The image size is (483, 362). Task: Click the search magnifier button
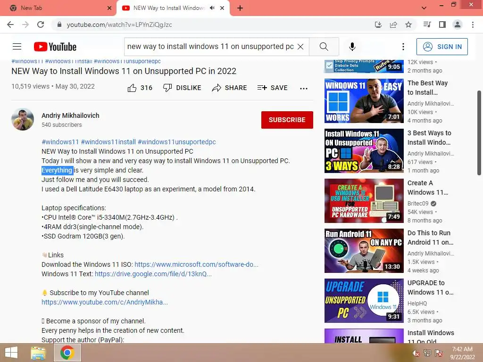coord(324,47)
